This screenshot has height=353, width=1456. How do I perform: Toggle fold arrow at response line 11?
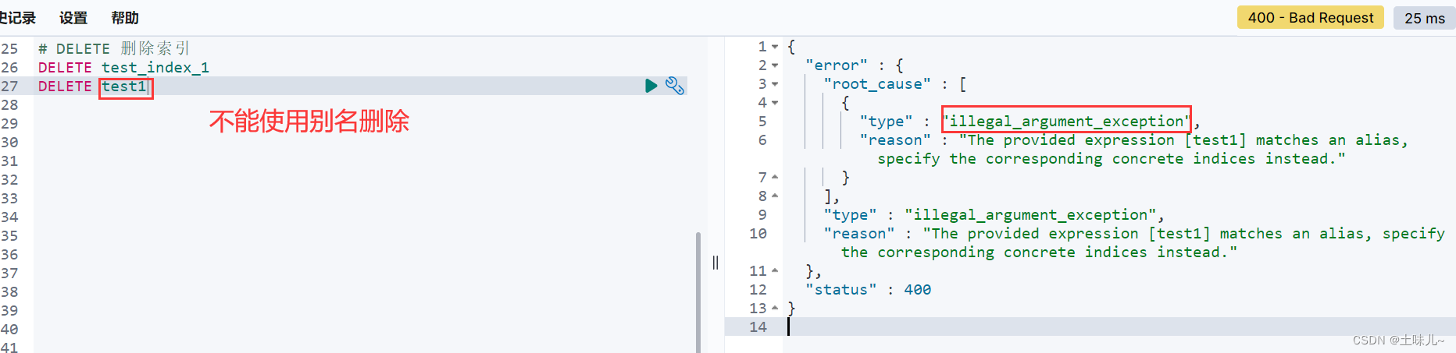click(x=775, y=271)
